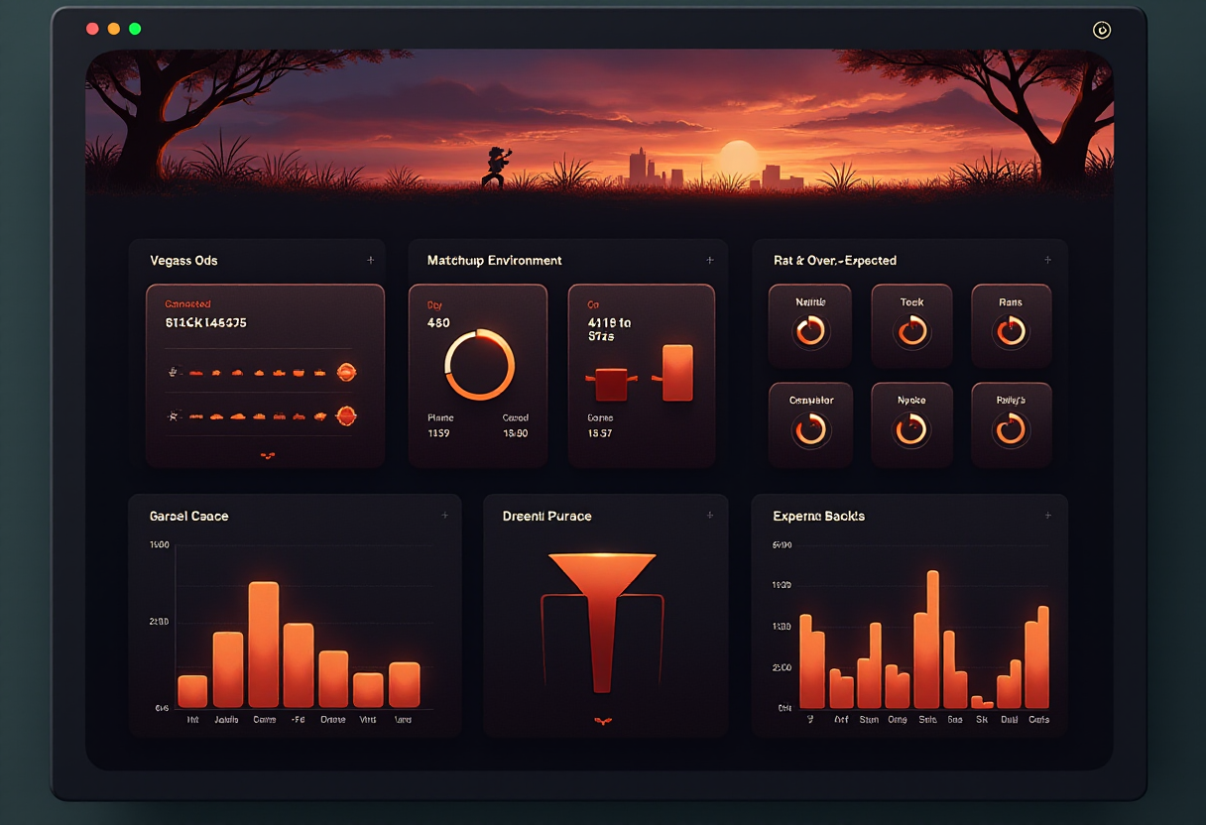
Task: Click the Vegass Ods panel title
Action: click(x=183, y=260)
